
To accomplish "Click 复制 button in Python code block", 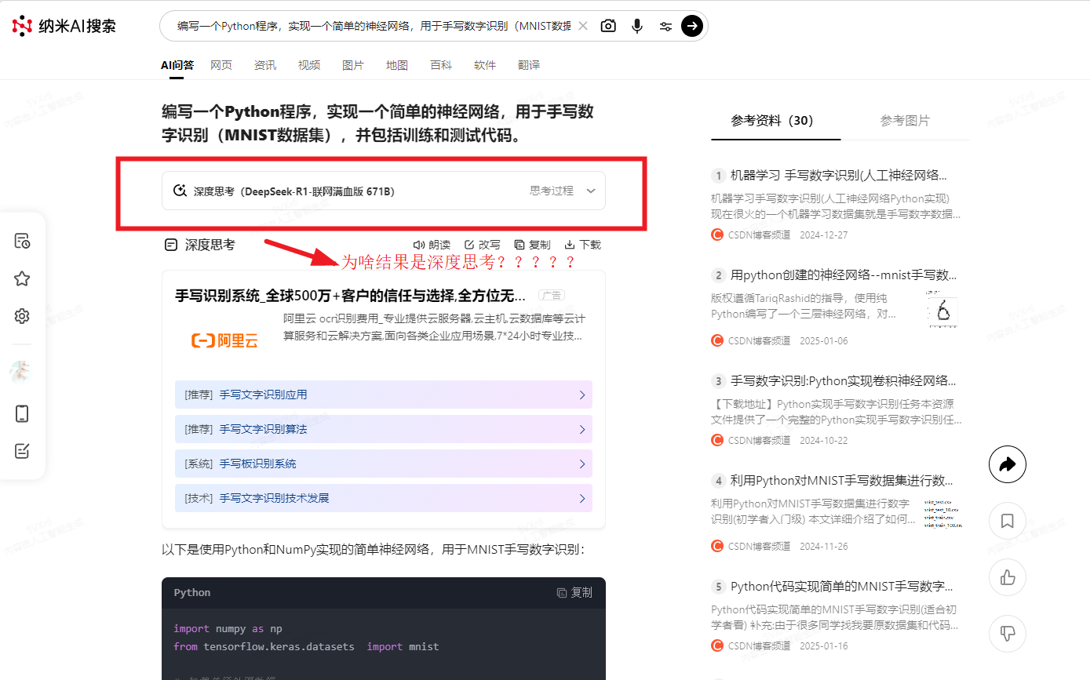I will 574,593.
